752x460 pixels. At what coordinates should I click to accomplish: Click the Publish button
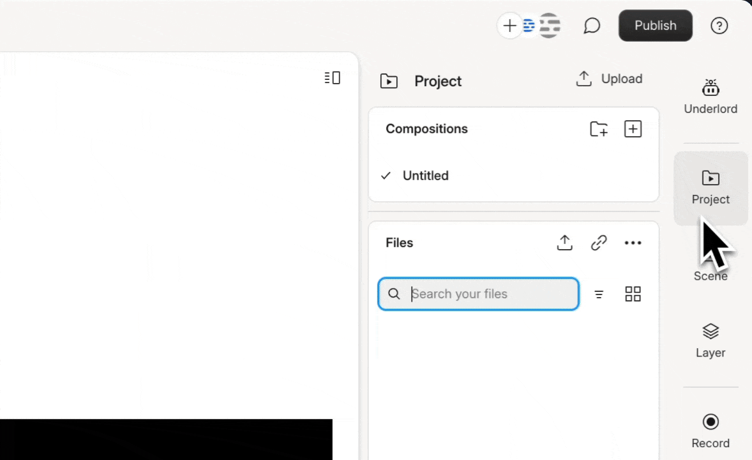tap(655, 26)
